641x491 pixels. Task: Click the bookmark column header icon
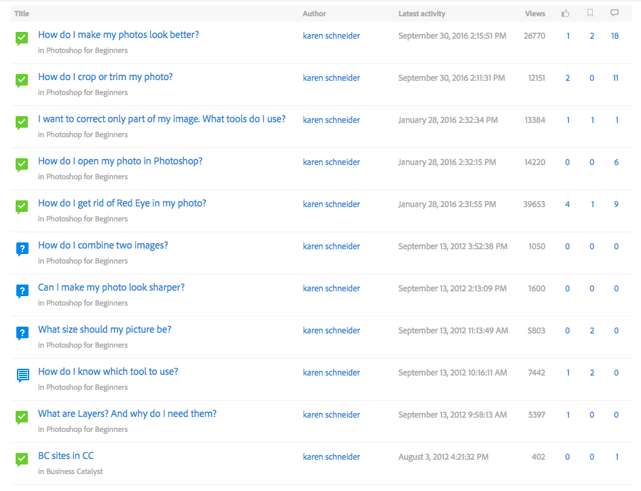pos(590,13)
